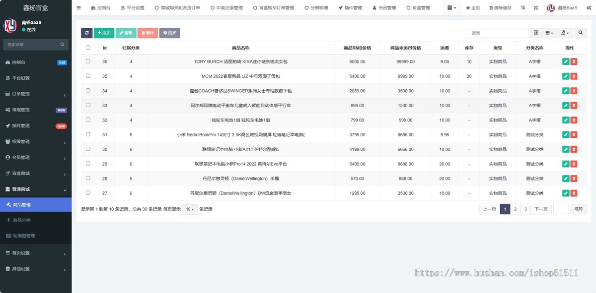Screen dimensions: 596x293
Task: Expand 会员管理 in the sidebar
Action: coord(36,158)
